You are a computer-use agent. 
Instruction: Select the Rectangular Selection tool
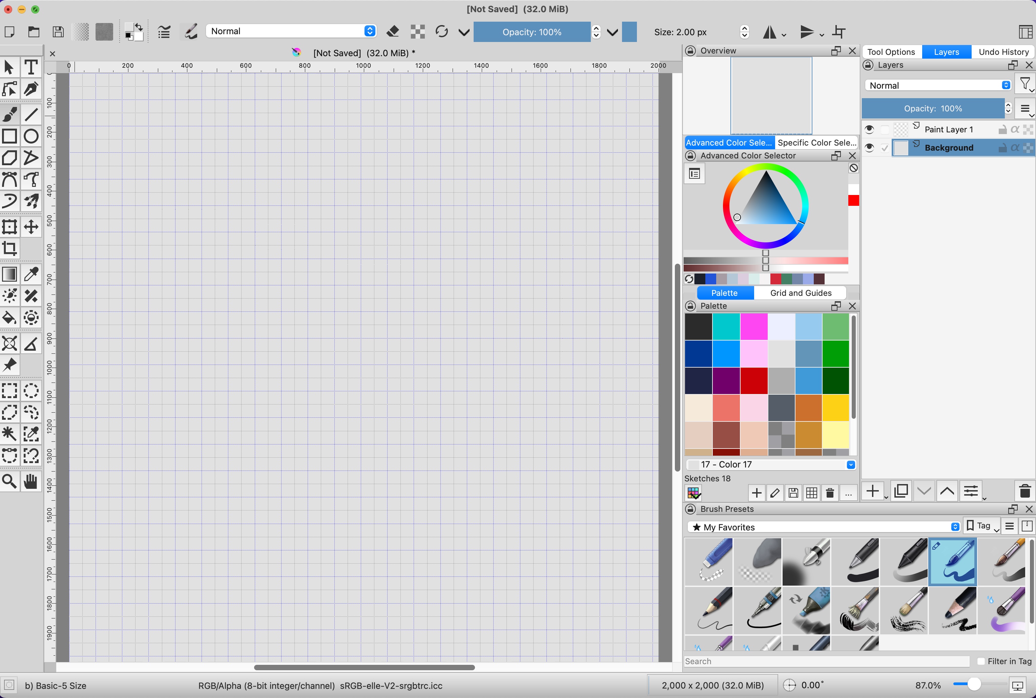coord(9,390)
